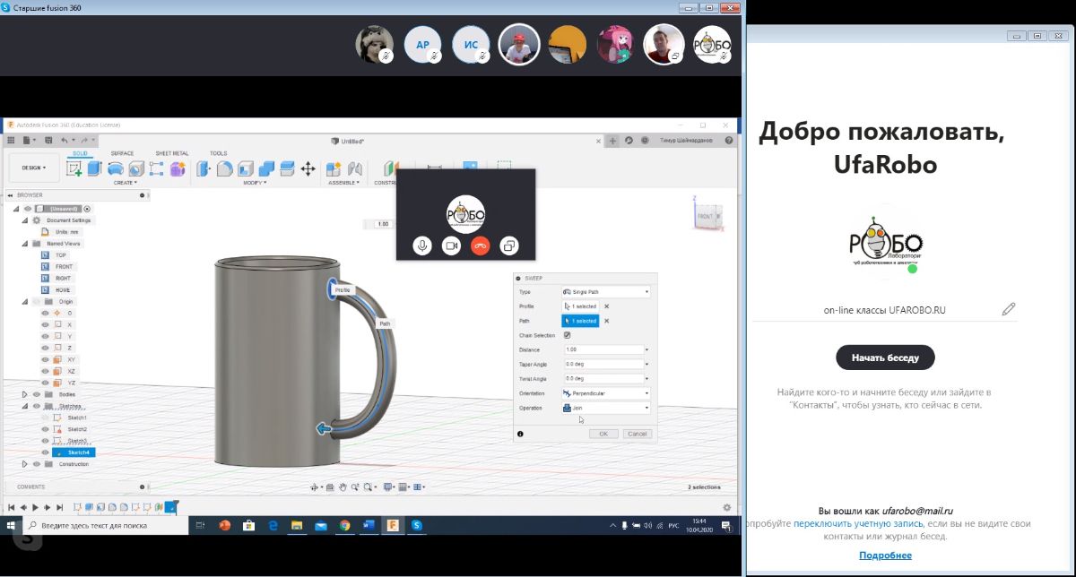
Task: Clear the Profile selection
Action: point(606,306)
